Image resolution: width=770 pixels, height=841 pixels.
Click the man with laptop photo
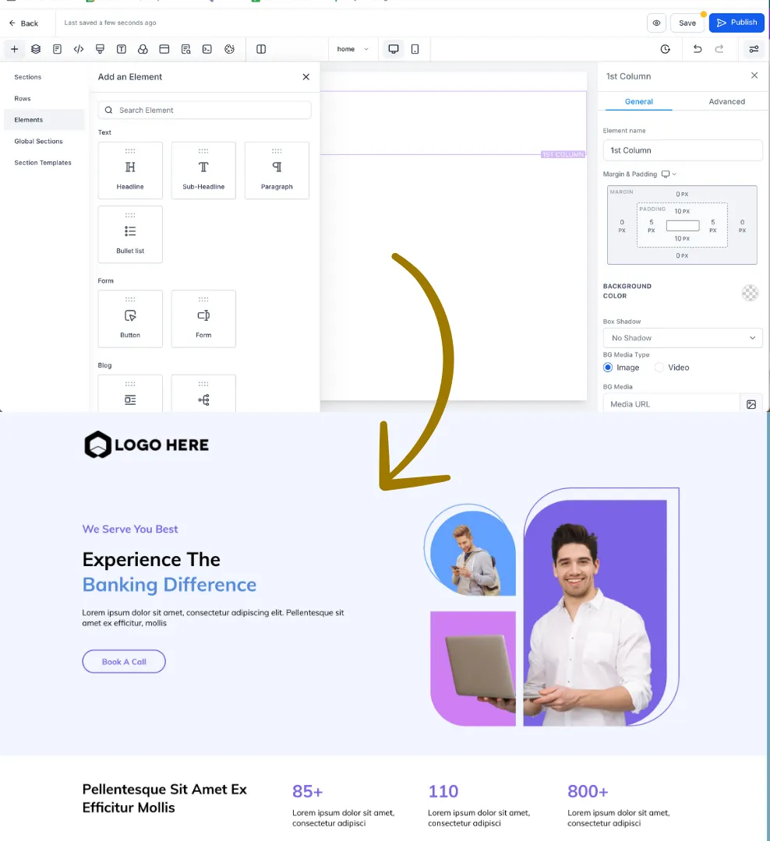595,614
